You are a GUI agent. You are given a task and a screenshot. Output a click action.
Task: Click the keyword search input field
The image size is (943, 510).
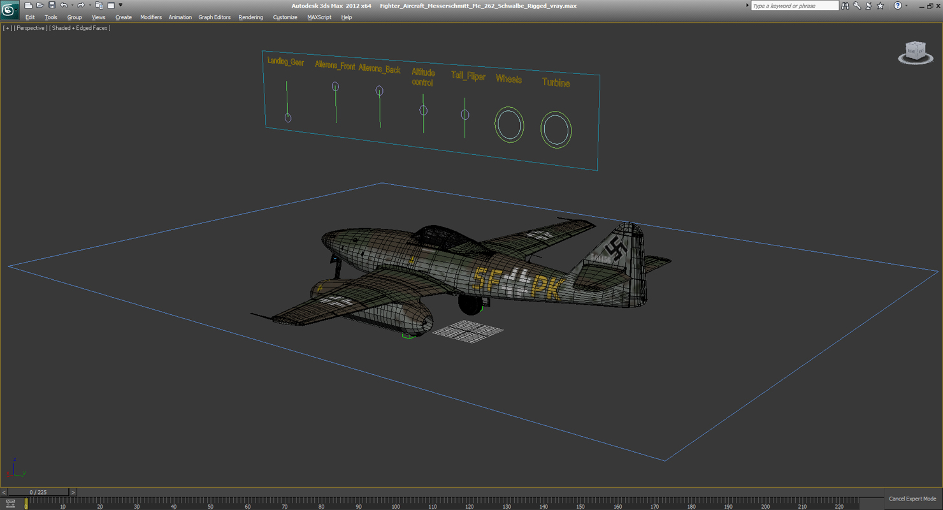[x=795, y=6]
